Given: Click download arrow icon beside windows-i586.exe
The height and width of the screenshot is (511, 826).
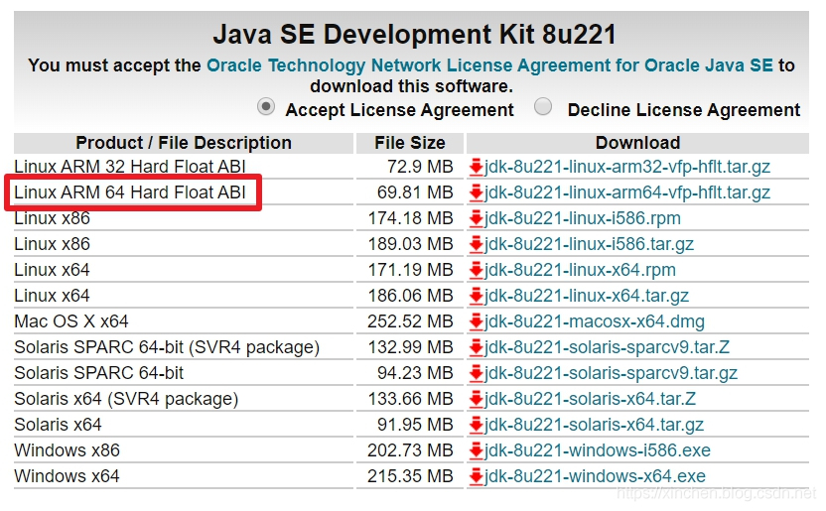Looking at the screenshot, I should [x=477, y=450].
